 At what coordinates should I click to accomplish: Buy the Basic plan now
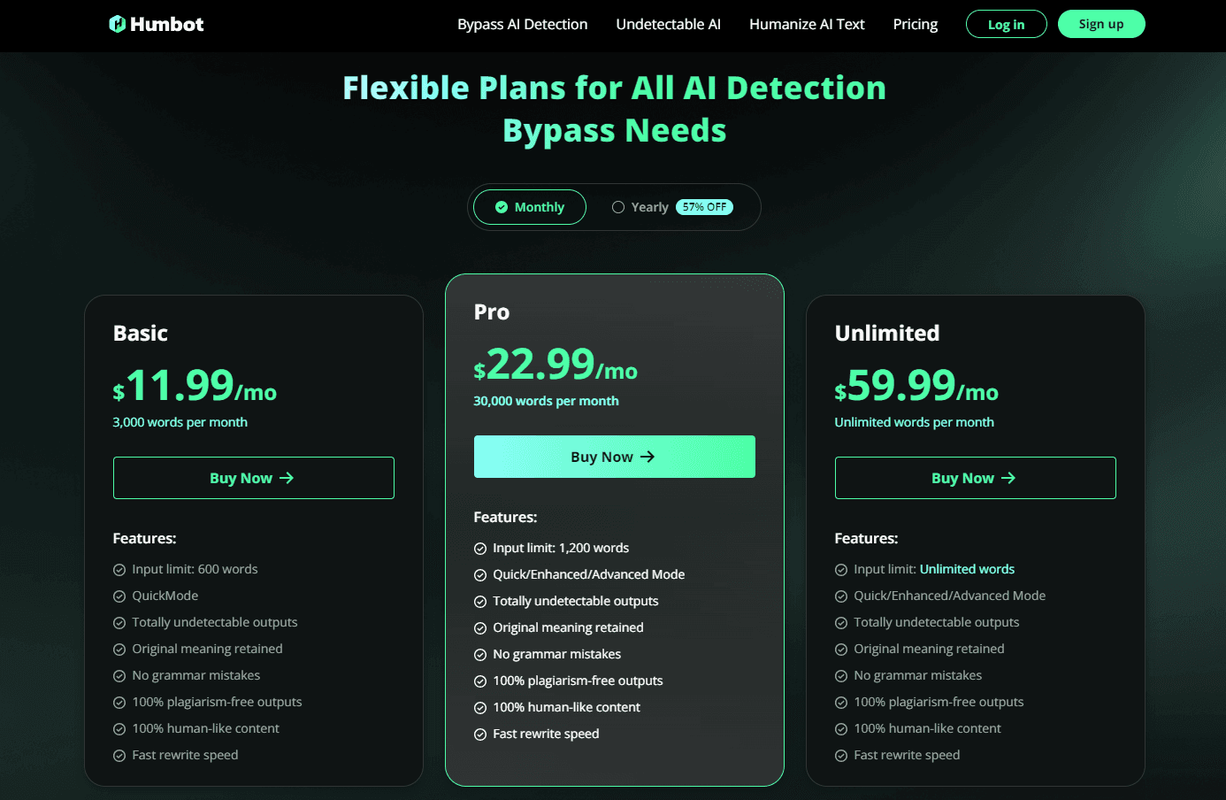253,478
